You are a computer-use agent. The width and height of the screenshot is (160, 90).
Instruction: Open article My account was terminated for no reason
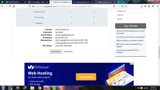[129, 45]
